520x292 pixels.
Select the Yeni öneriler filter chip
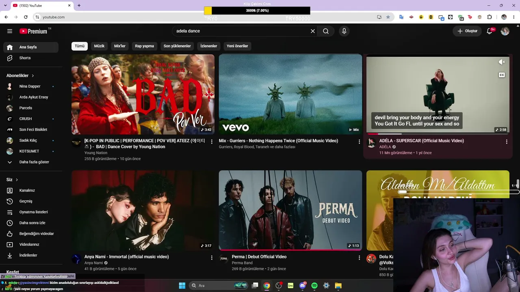237,46
